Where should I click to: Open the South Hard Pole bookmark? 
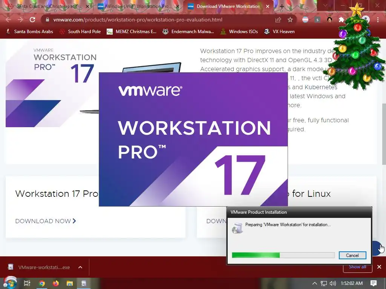click(x=81, y=32)
